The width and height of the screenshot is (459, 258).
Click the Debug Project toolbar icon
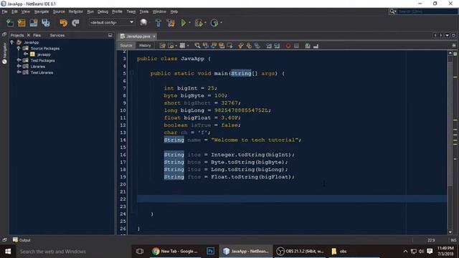[199, 23]
